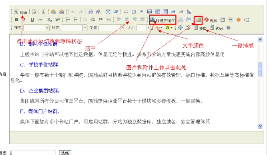Insert a table in the editor

point(223,20)
